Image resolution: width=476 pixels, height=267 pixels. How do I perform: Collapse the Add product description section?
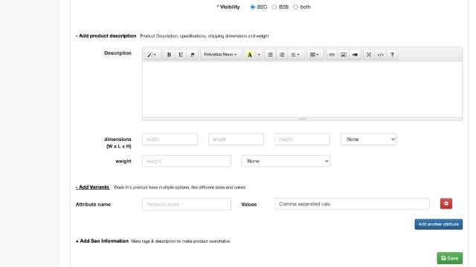tap(106, 36)
